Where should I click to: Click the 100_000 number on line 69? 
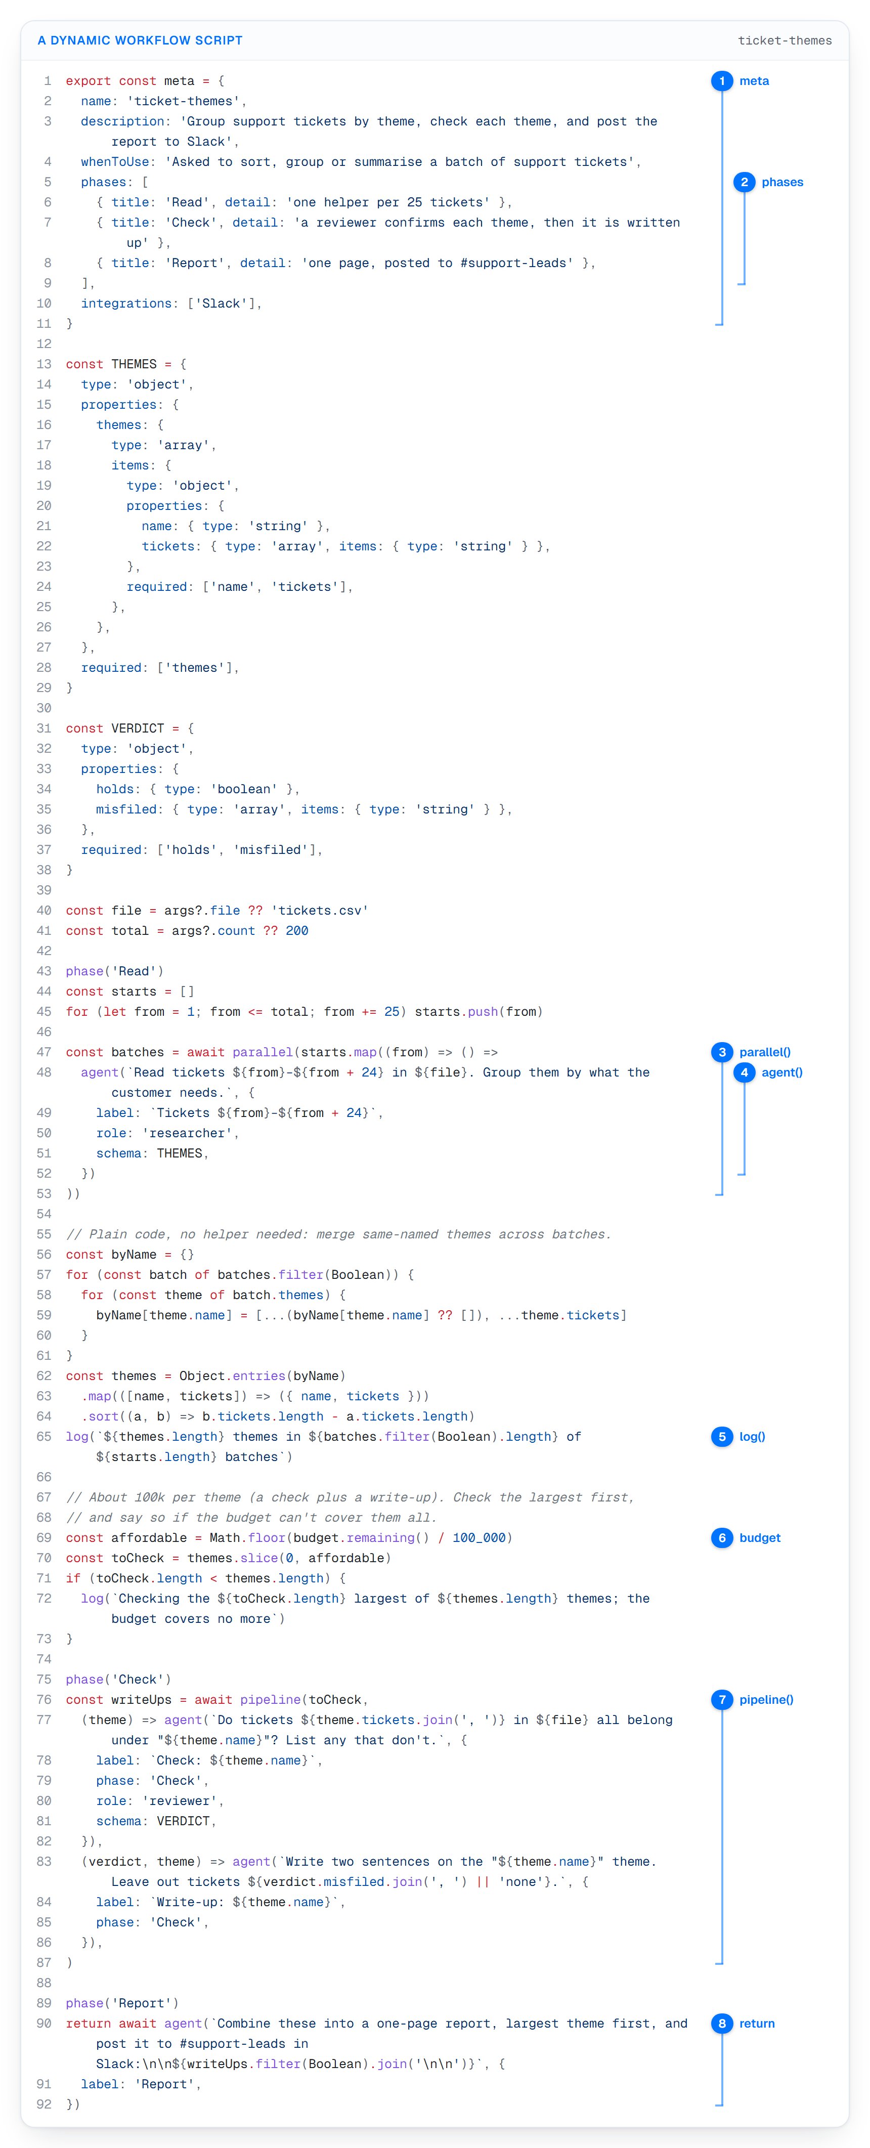pyautogui.click(x=479, y=1537)
